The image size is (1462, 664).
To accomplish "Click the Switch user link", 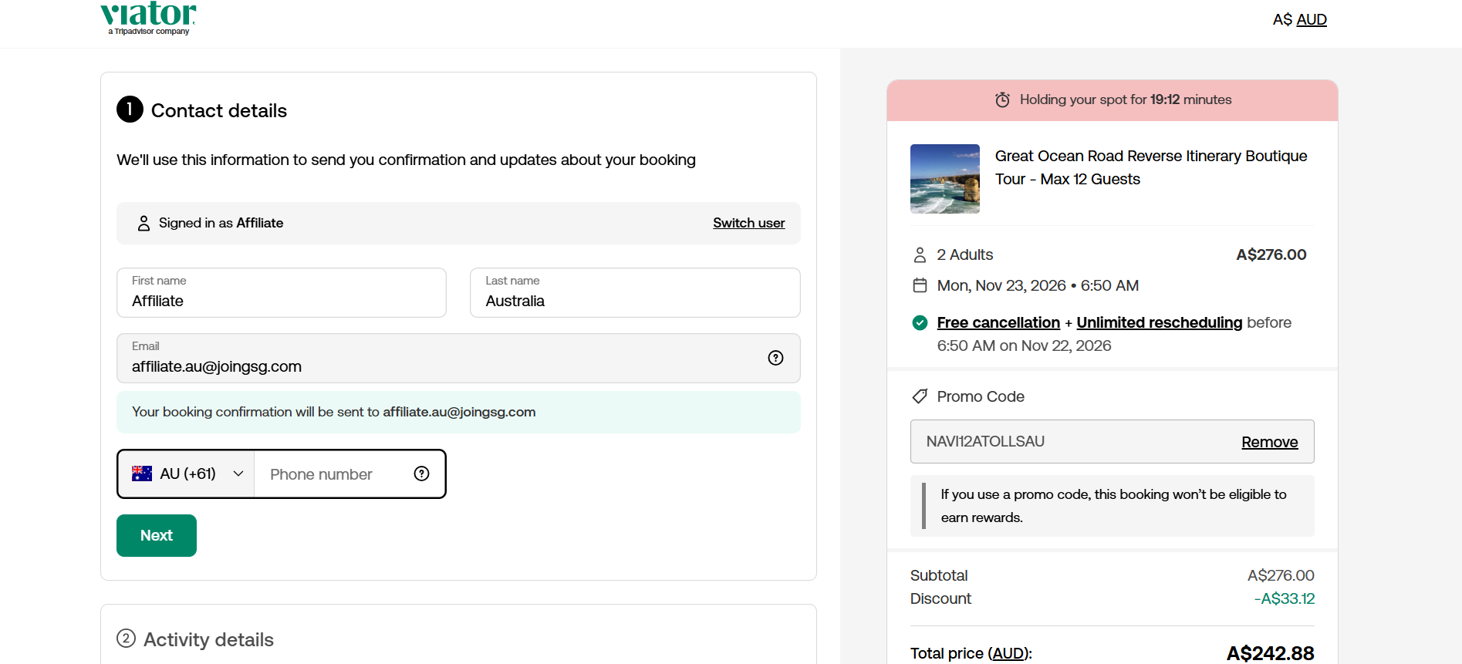I will pos(748,223).
